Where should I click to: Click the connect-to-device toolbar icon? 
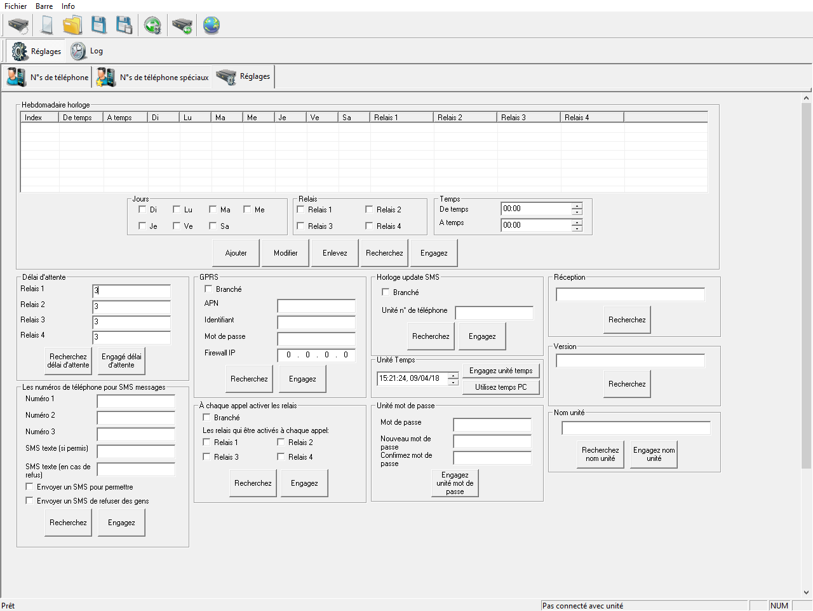coord(18,25)
